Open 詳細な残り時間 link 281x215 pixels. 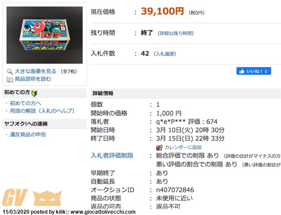(176, 33)
